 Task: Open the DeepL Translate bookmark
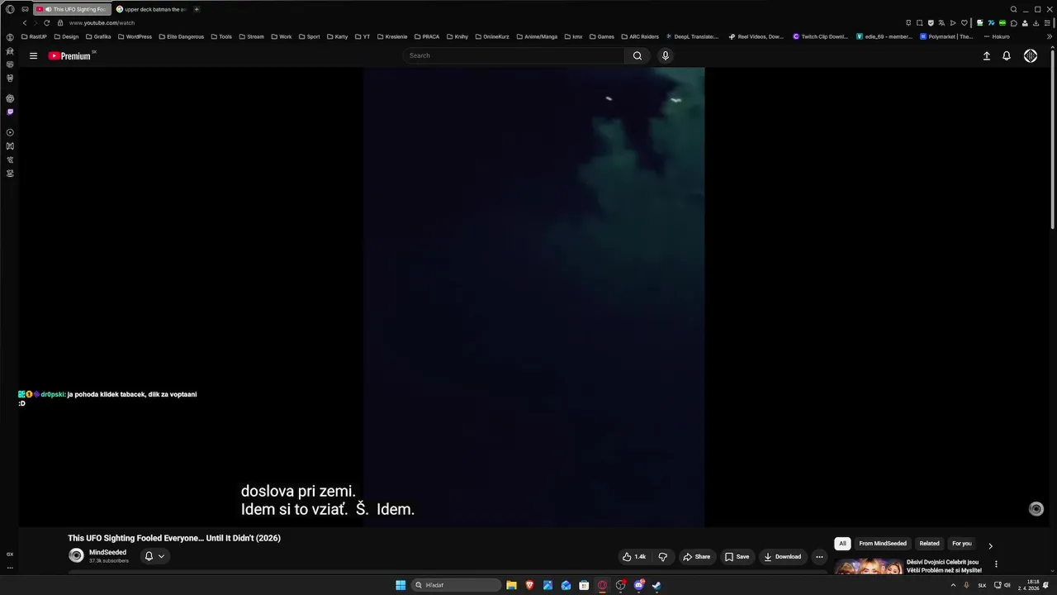tap(692, 36)
